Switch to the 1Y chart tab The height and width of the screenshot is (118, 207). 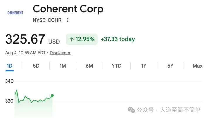(x=144, y=66)
